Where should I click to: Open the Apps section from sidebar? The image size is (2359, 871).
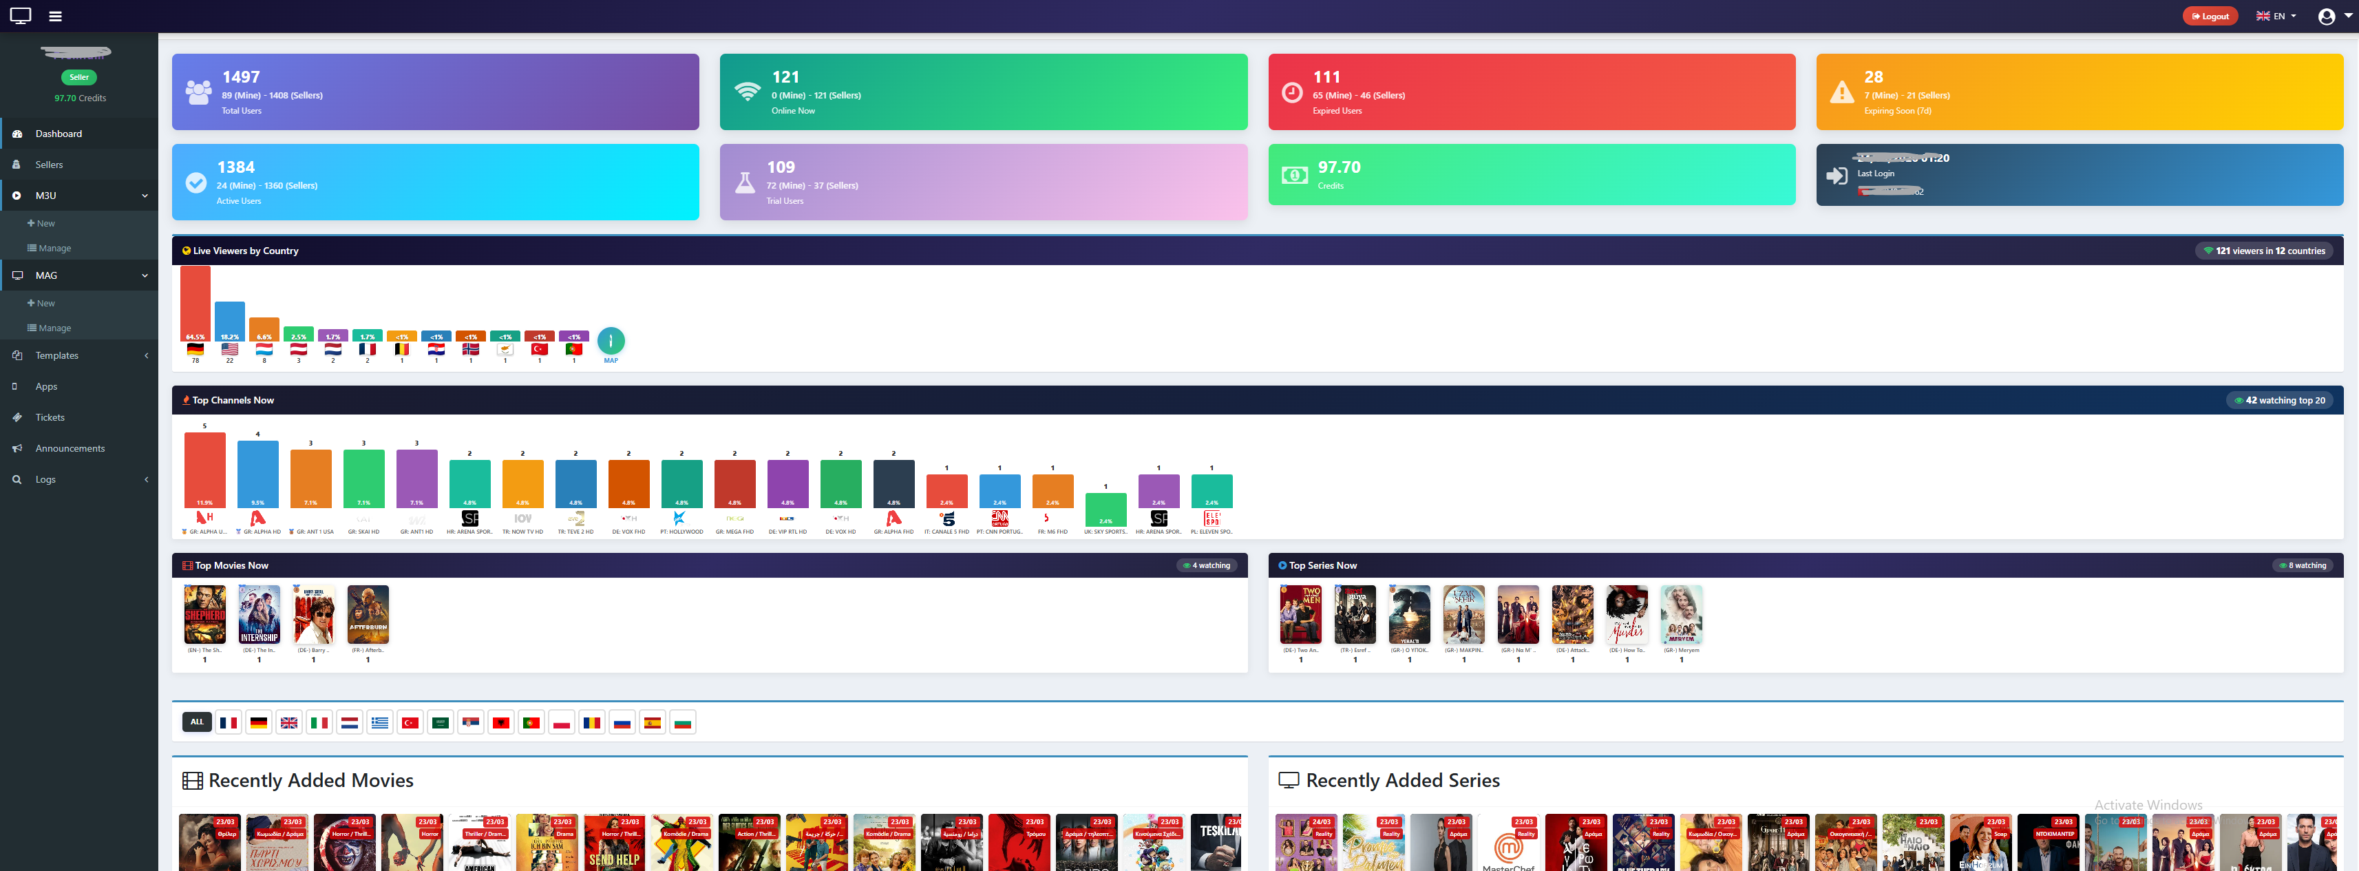coord(46,386)
